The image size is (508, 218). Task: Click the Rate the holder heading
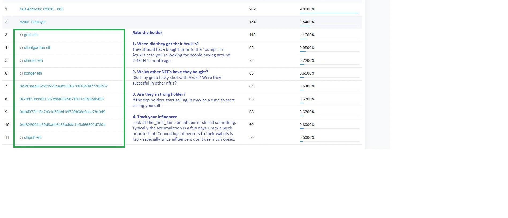pos(147,33)
